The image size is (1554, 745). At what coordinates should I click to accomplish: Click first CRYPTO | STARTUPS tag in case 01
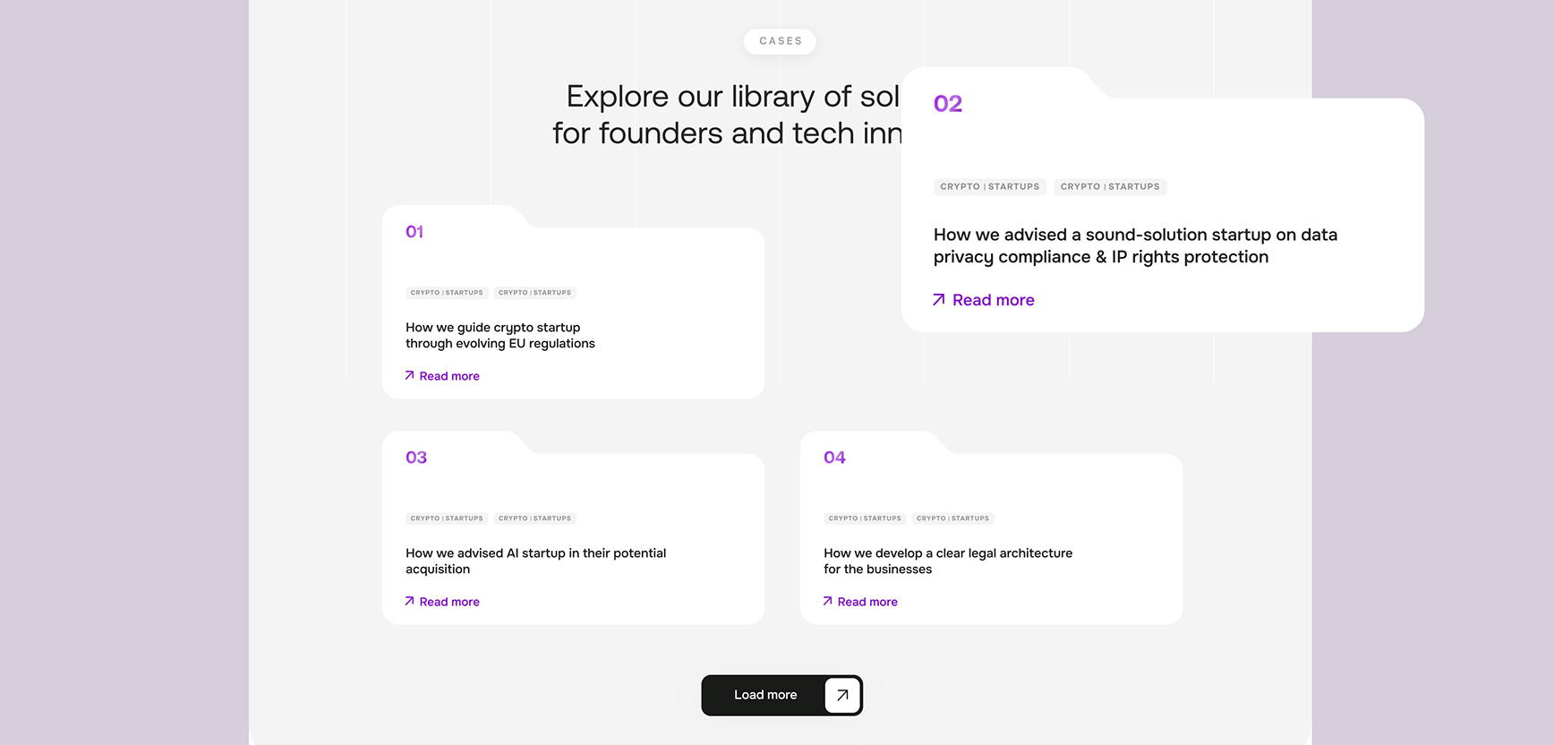447,293
